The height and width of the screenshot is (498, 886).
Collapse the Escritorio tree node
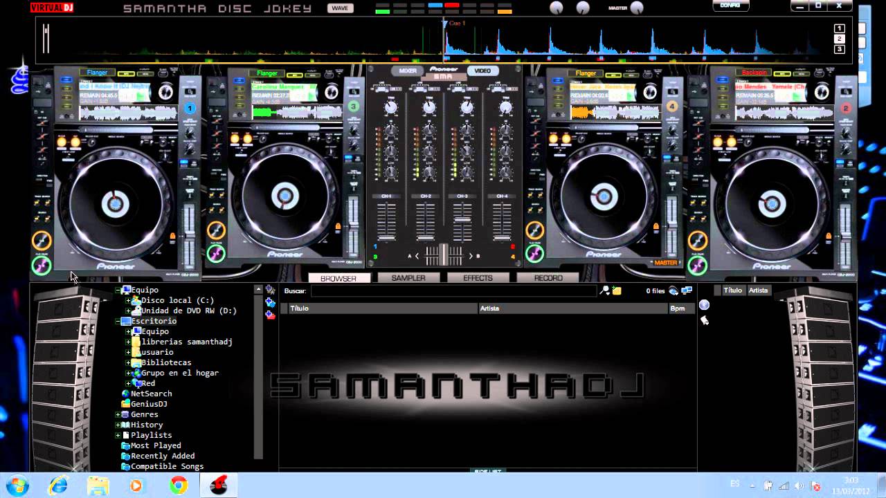pyautogui.click(x=118, y=322)
